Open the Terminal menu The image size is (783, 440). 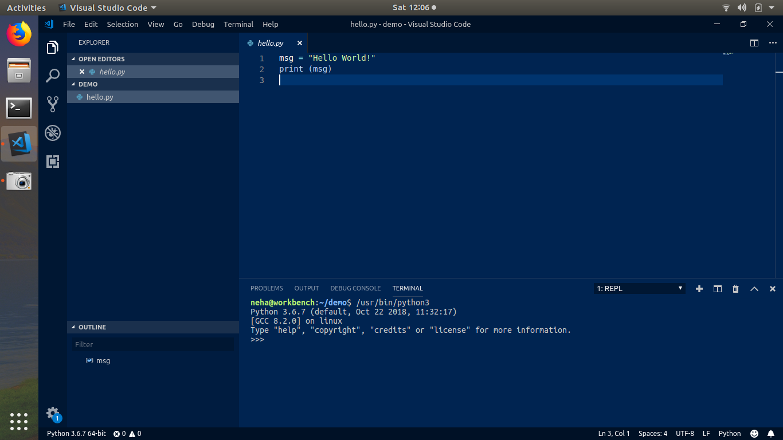tap(238, 24)
